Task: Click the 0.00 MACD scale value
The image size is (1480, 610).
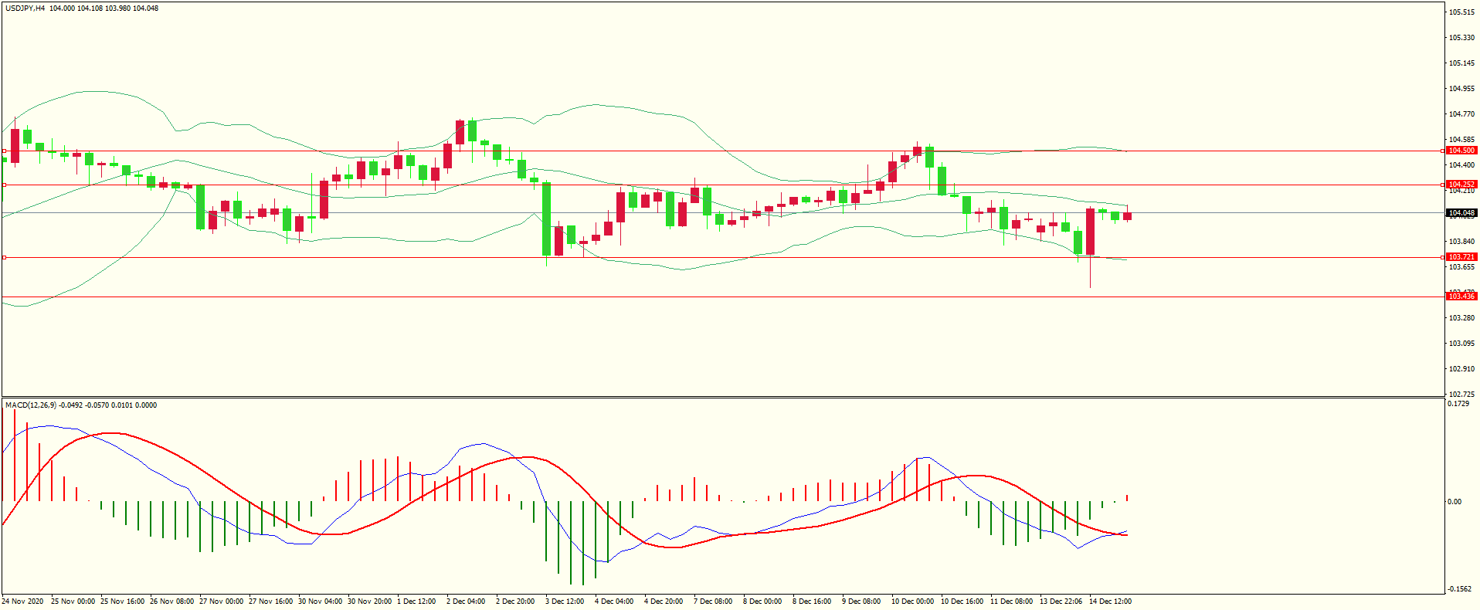Action: point(1455,502)
